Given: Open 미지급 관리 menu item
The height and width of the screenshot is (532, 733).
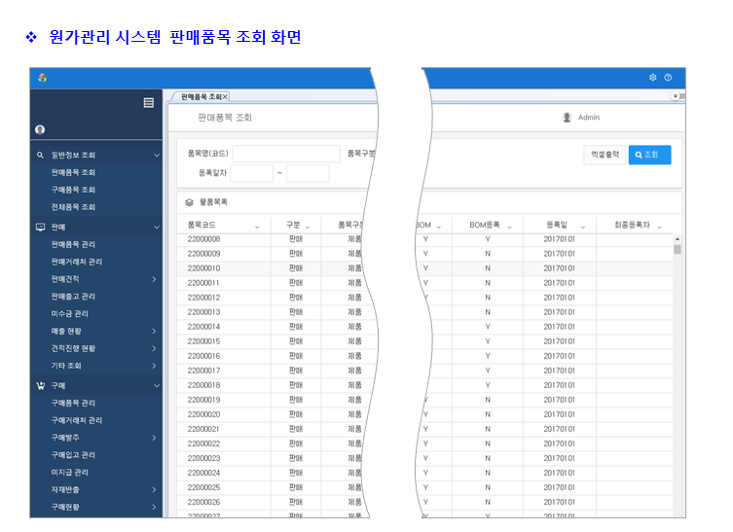Looking at the screenshot, I should [x=70, y=472].
